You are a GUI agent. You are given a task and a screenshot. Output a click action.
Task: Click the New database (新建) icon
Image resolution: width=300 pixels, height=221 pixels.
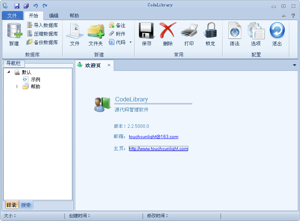(x=14, y=34)
